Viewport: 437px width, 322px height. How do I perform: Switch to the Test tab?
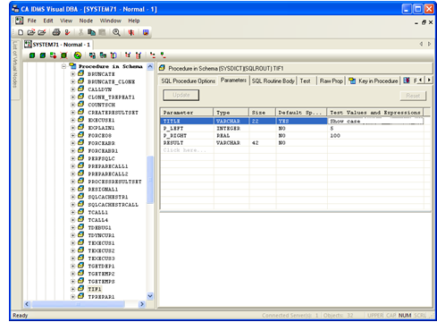305,80
